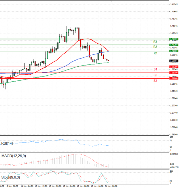The image size is (179, 188).
Task: Click the 1.41045 price axis value
Action: point(174,26)
